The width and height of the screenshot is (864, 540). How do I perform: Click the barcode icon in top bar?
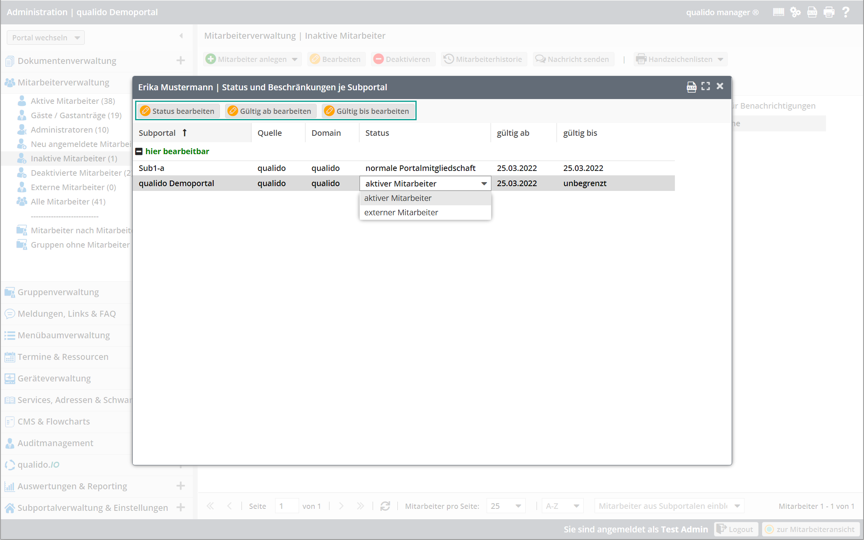778,12
